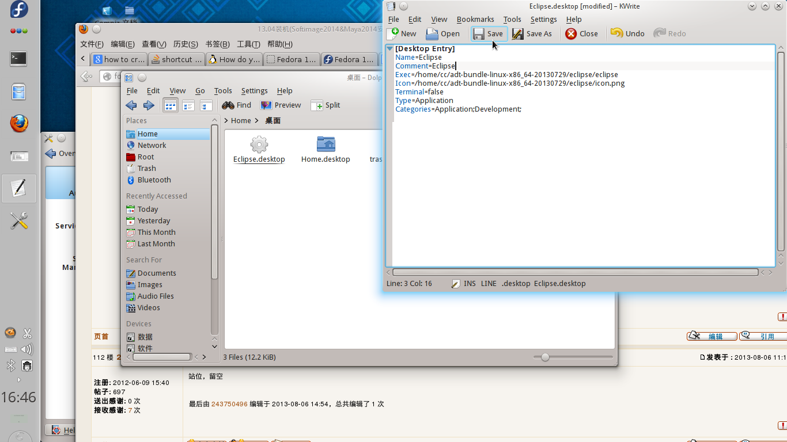Click the Exec line in the KWrite editor
Screen dimensions: 787x442
506,75
